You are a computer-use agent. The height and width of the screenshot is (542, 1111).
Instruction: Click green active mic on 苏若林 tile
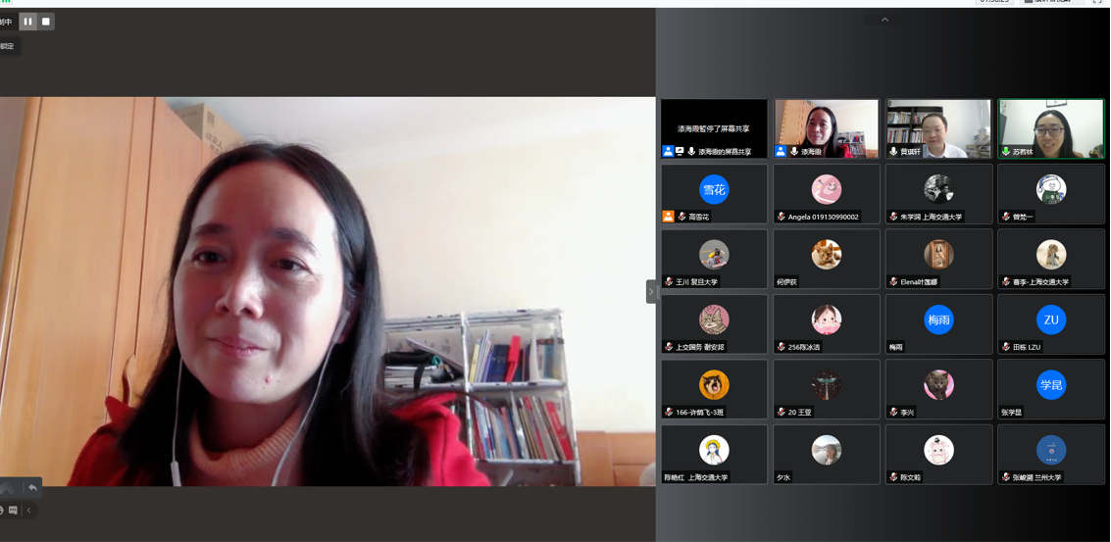[1005, 151]
